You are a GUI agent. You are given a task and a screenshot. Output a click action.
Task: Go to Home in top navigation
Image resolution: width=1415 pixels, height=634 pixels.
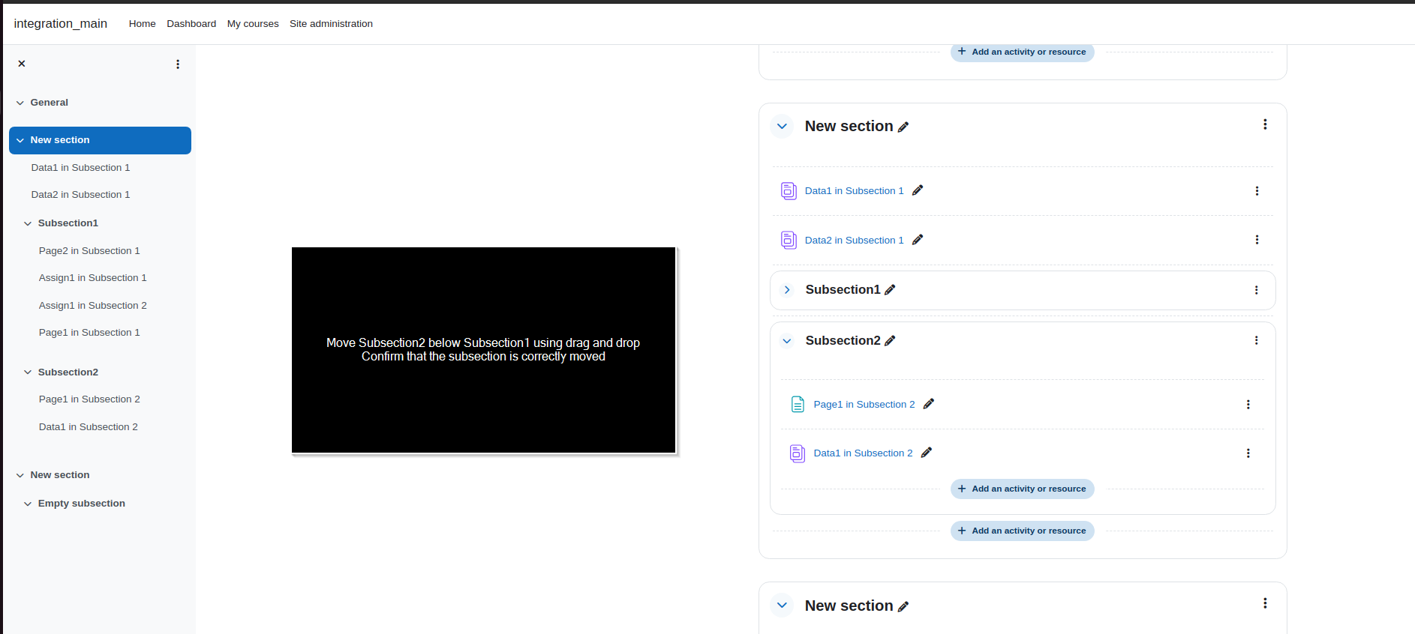142,24
